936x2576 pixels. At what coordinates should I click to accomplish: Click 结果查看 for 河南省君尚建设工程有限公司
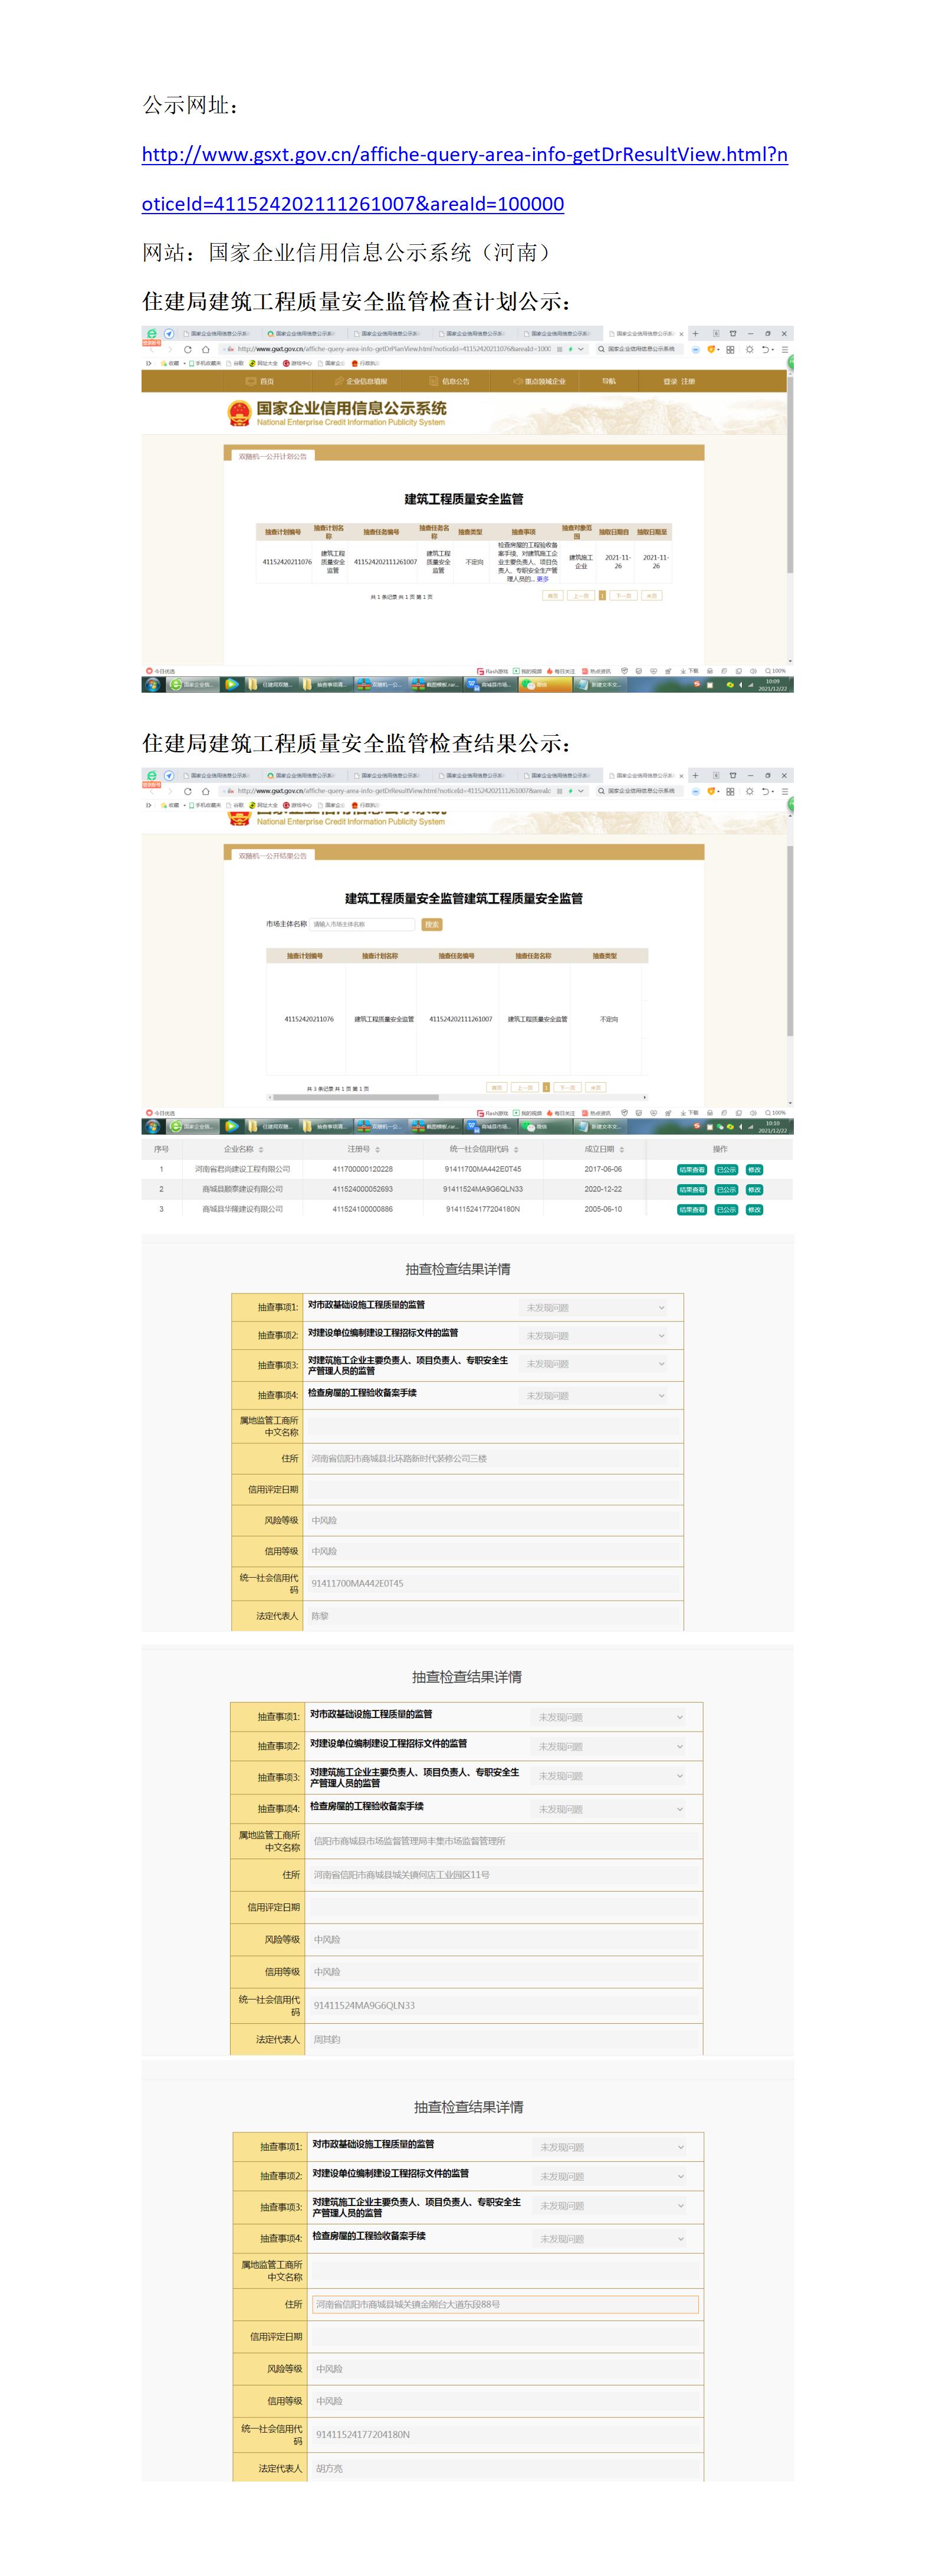(692, 1170)
